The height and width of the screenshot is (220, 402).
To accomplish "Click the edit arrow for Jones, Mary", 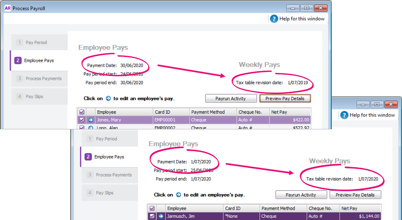I will pyautogui.click(x=91, y=120).
